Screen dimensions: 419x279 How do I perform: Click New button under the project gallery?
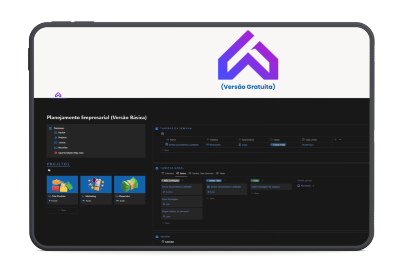point(62,210)
